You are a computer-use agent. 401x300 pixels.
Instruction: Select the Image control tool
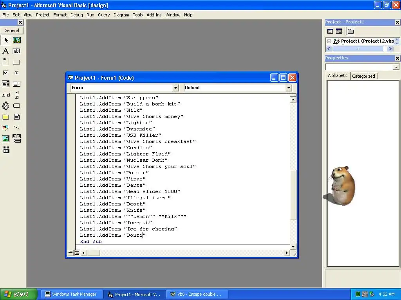(5, 139)
